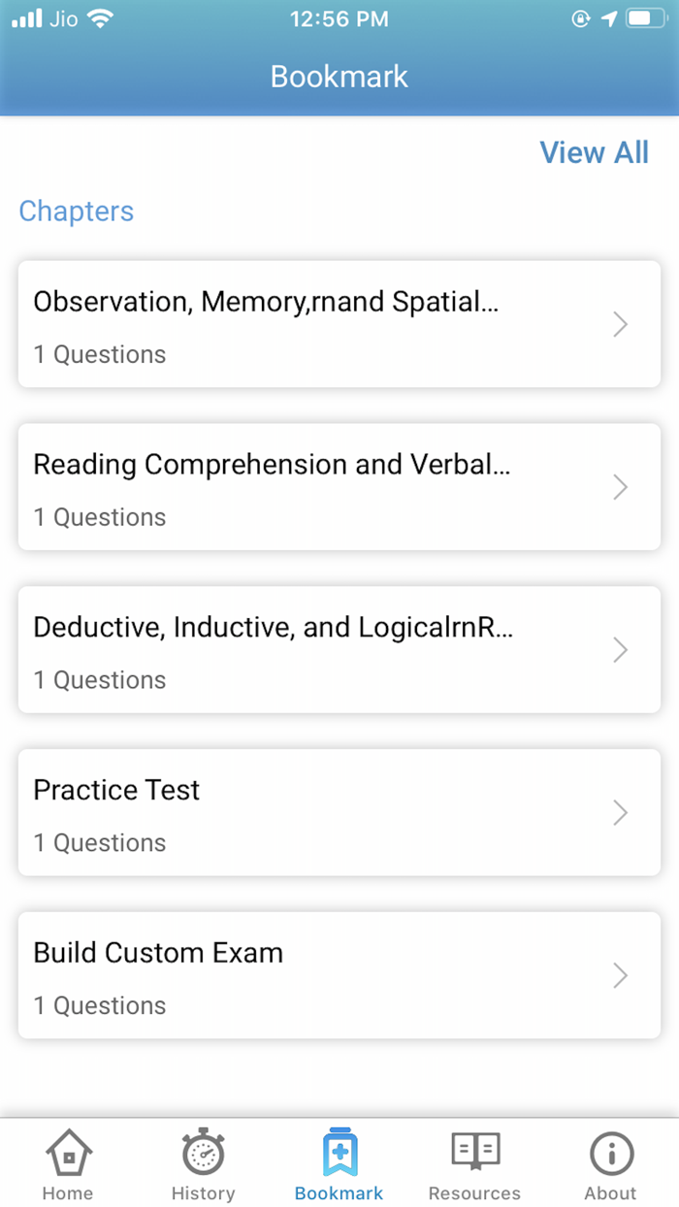Open the Build Custom Exam bookmark title
Screen dimensions: 679x1207
[158, 953]
